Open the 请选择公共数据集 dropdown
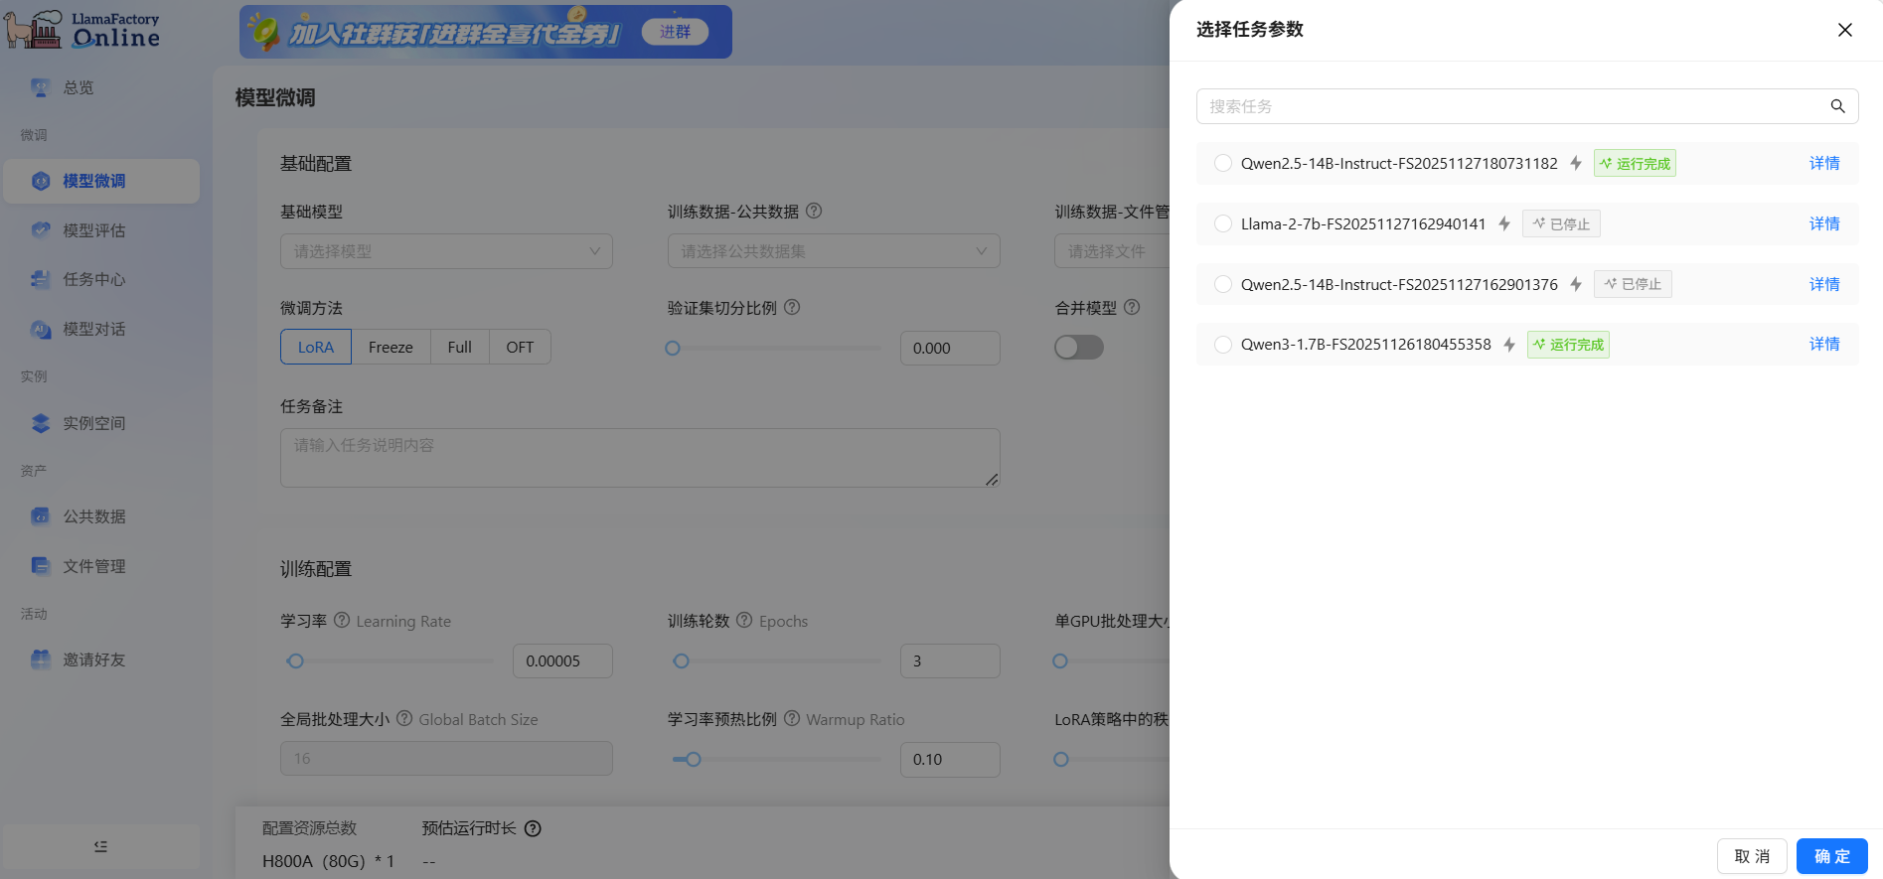Screen dimensions: 1883x879 [x=834, y=251]
